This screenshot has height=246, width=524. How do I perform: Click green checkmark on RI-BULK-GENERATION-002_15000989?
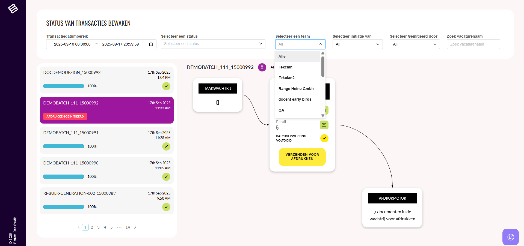(x=166, y=207)
